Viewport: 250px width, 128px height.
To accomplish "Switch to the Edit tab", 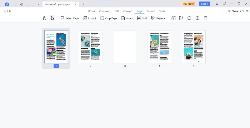I will pos(117,11).
